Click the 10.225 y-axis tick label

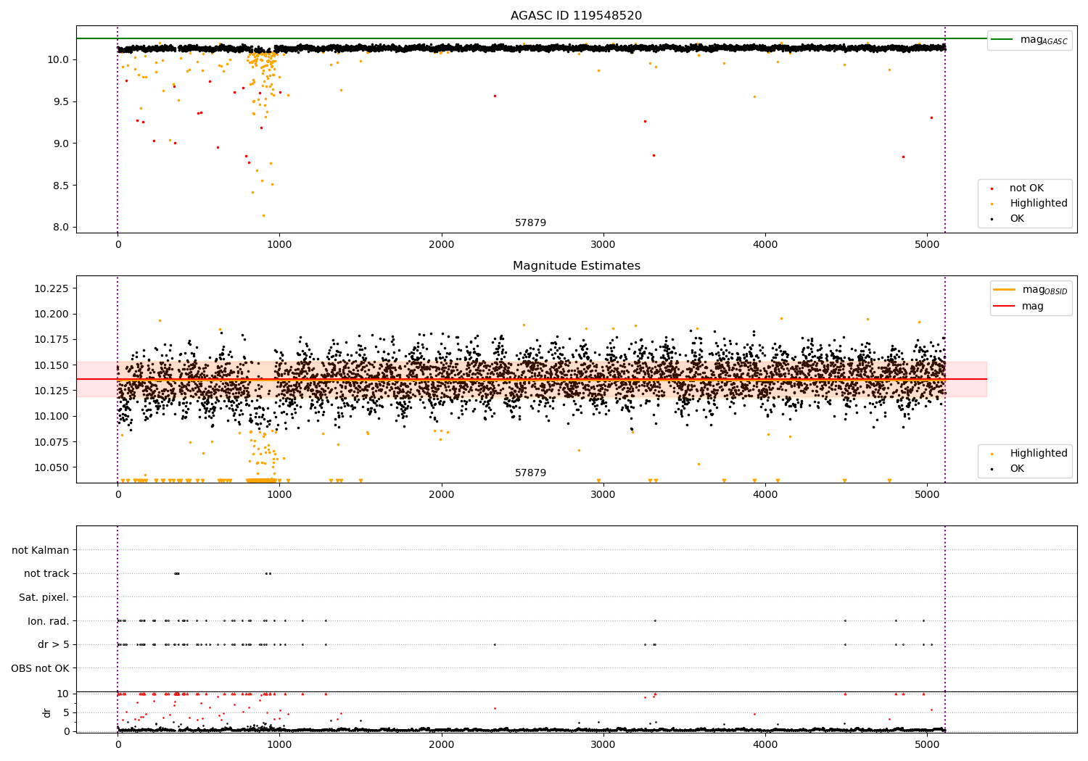[x=51, y=288]
